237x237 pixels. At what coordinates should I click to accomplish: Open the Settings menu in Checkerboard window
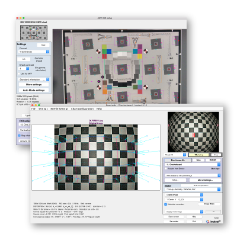(x=43, y=109)
